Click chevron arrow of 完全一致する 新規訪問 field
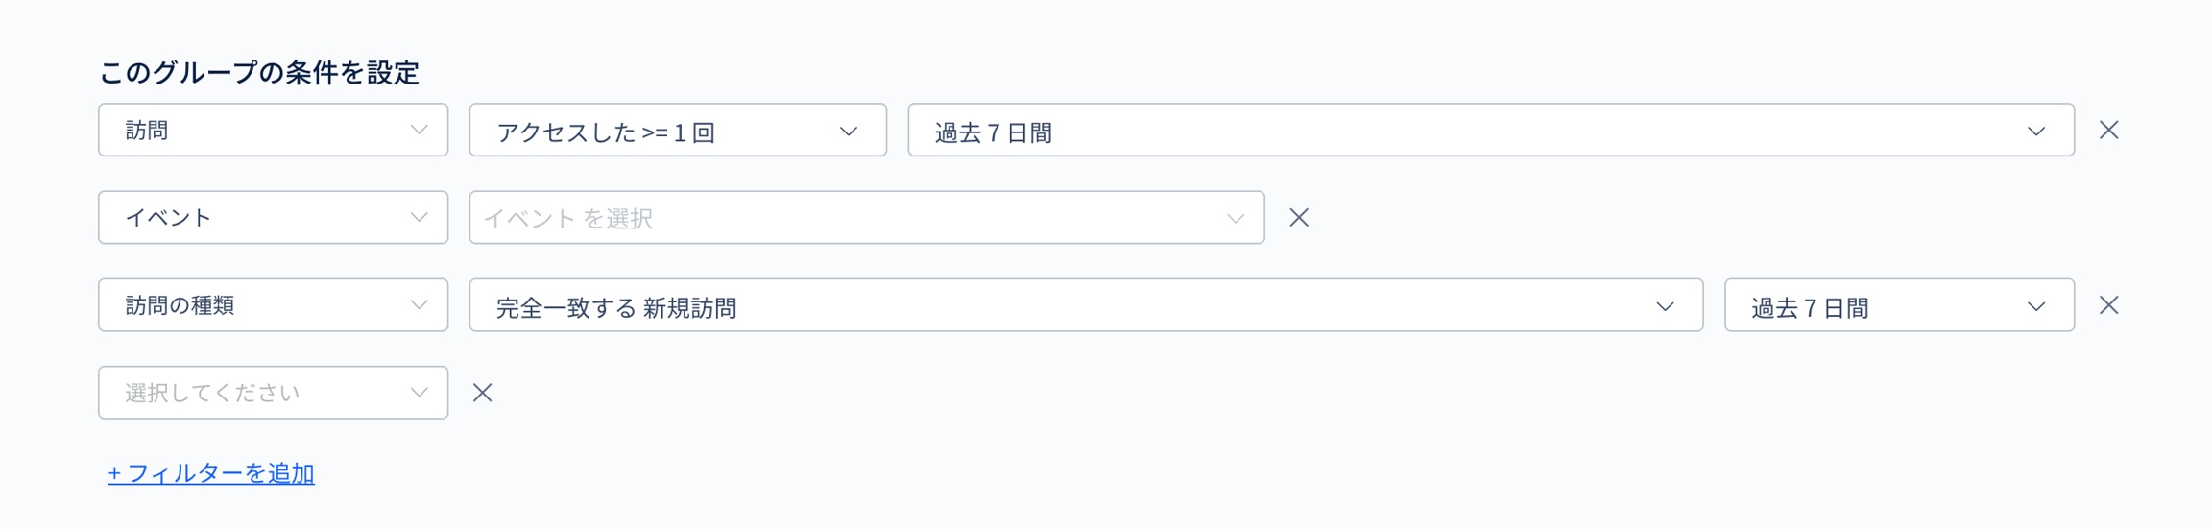2212x529 pixels. point(1665,306)
